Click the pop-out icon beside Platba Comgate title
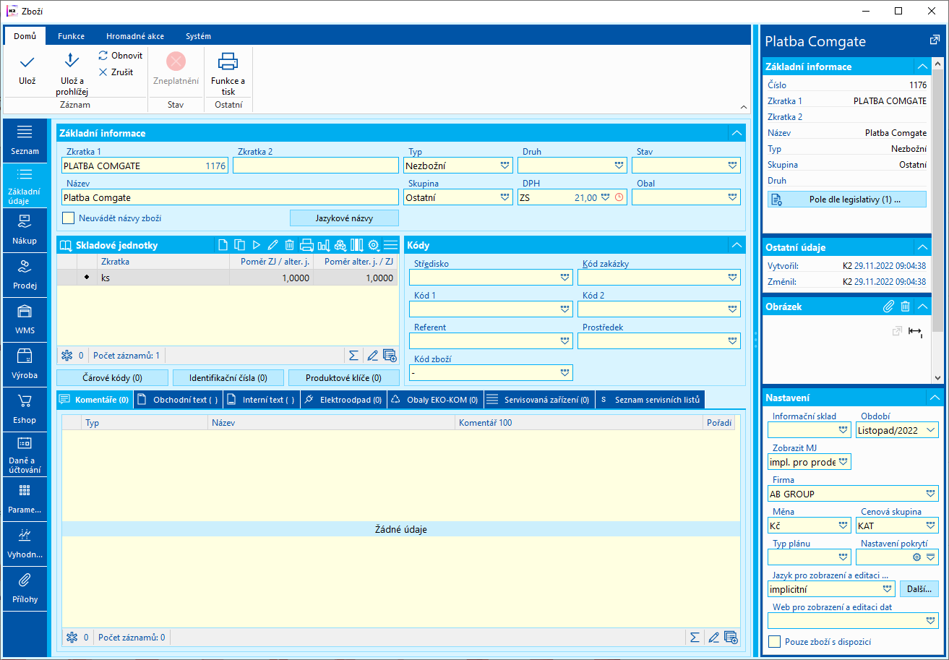This screenshot has height=660, width=949. (x=934, y=40)
